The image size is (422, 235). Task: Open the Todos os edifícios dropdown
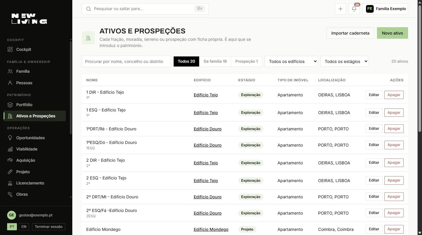point(291,61)
